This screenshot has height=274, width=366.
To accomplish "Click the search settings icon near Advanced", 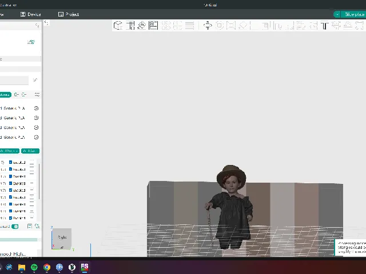I will (37, 226).
